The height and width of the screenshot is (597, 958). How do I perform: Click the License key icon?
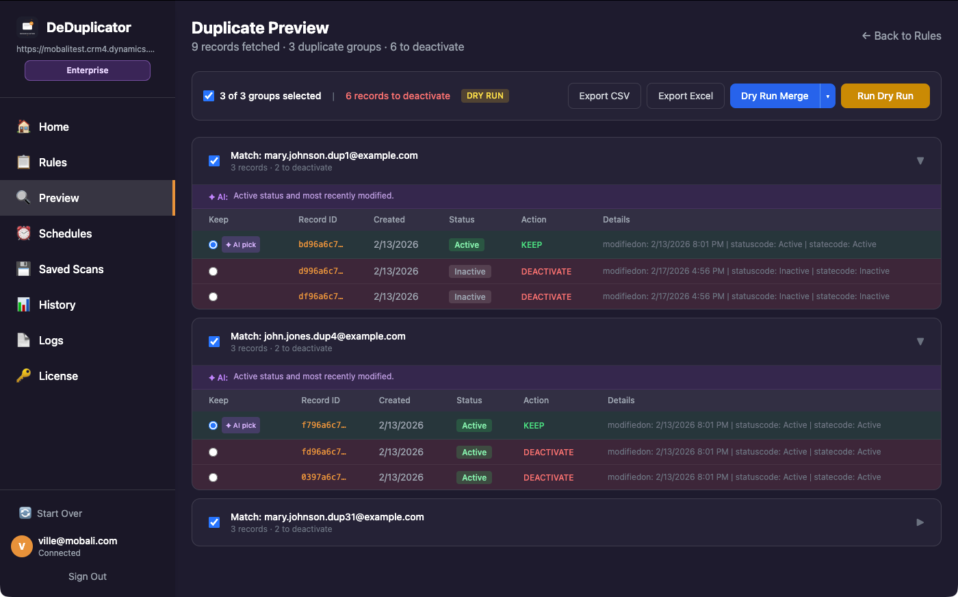click(x=24, y=376)
